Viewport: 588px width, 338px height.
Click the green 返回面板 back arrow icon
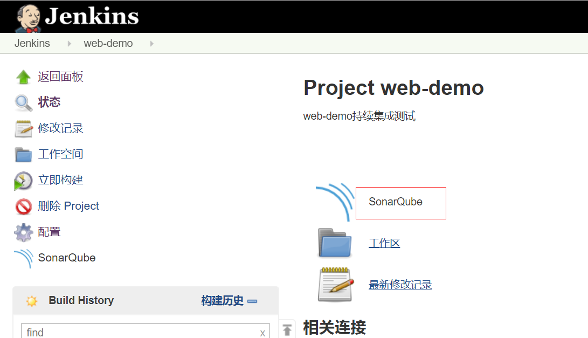point(23,77)
